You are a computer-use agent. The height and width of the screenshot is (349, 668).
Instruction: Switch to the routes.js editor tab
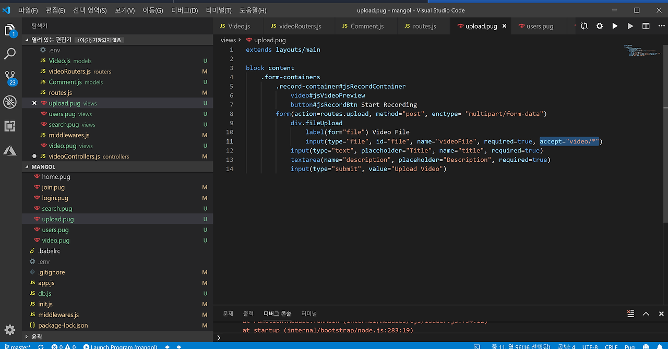click(424, 26)
